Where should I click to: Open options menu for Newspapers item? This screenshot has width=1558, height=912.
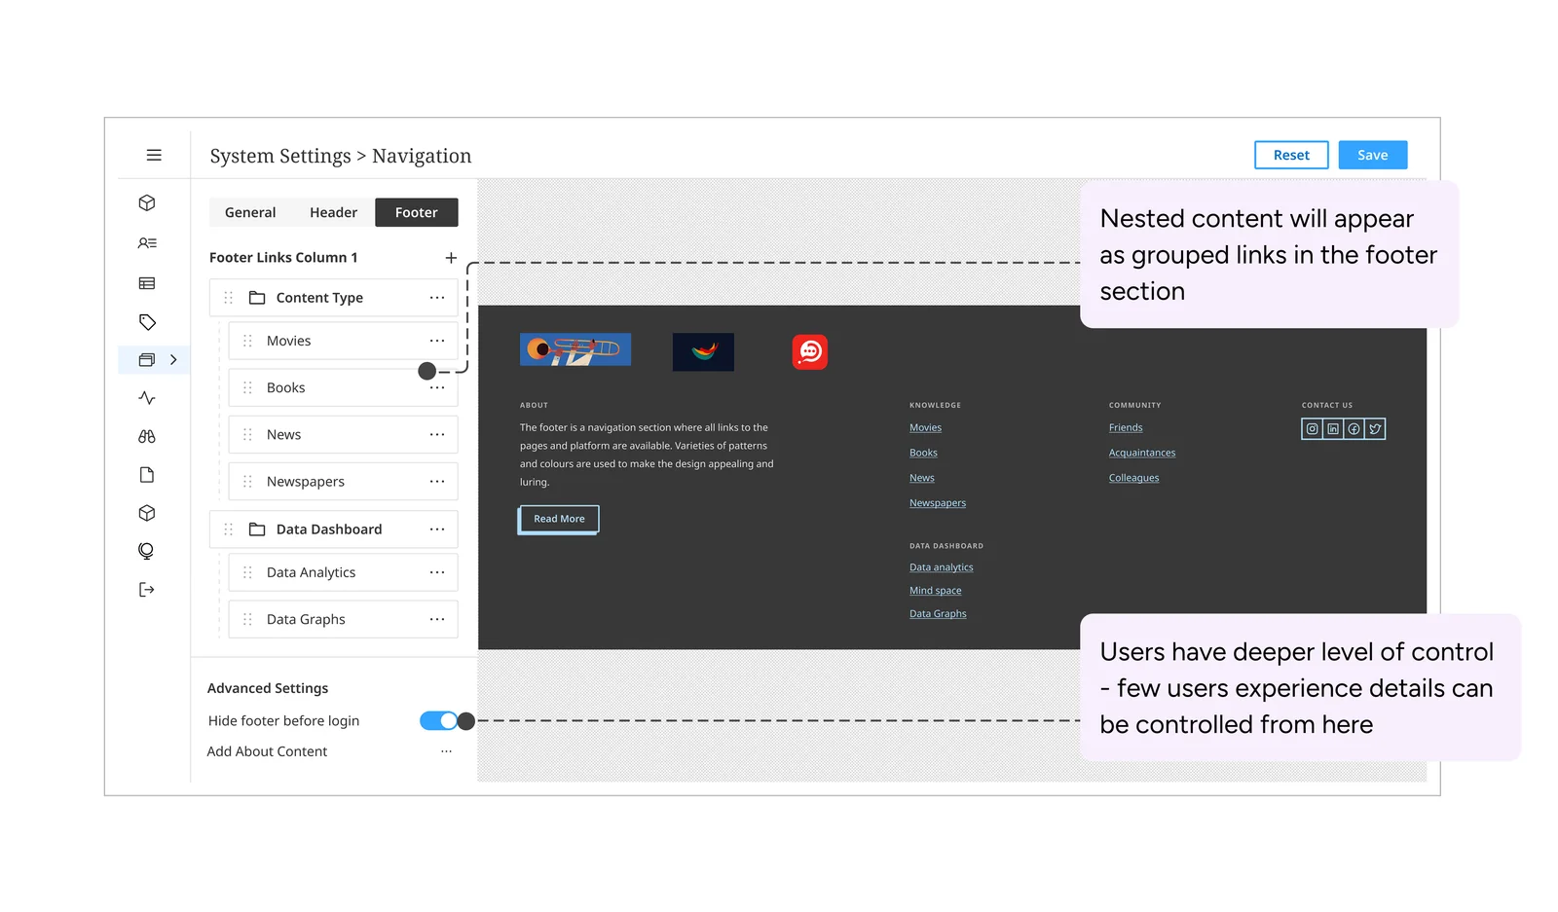(x=437, y=482)
